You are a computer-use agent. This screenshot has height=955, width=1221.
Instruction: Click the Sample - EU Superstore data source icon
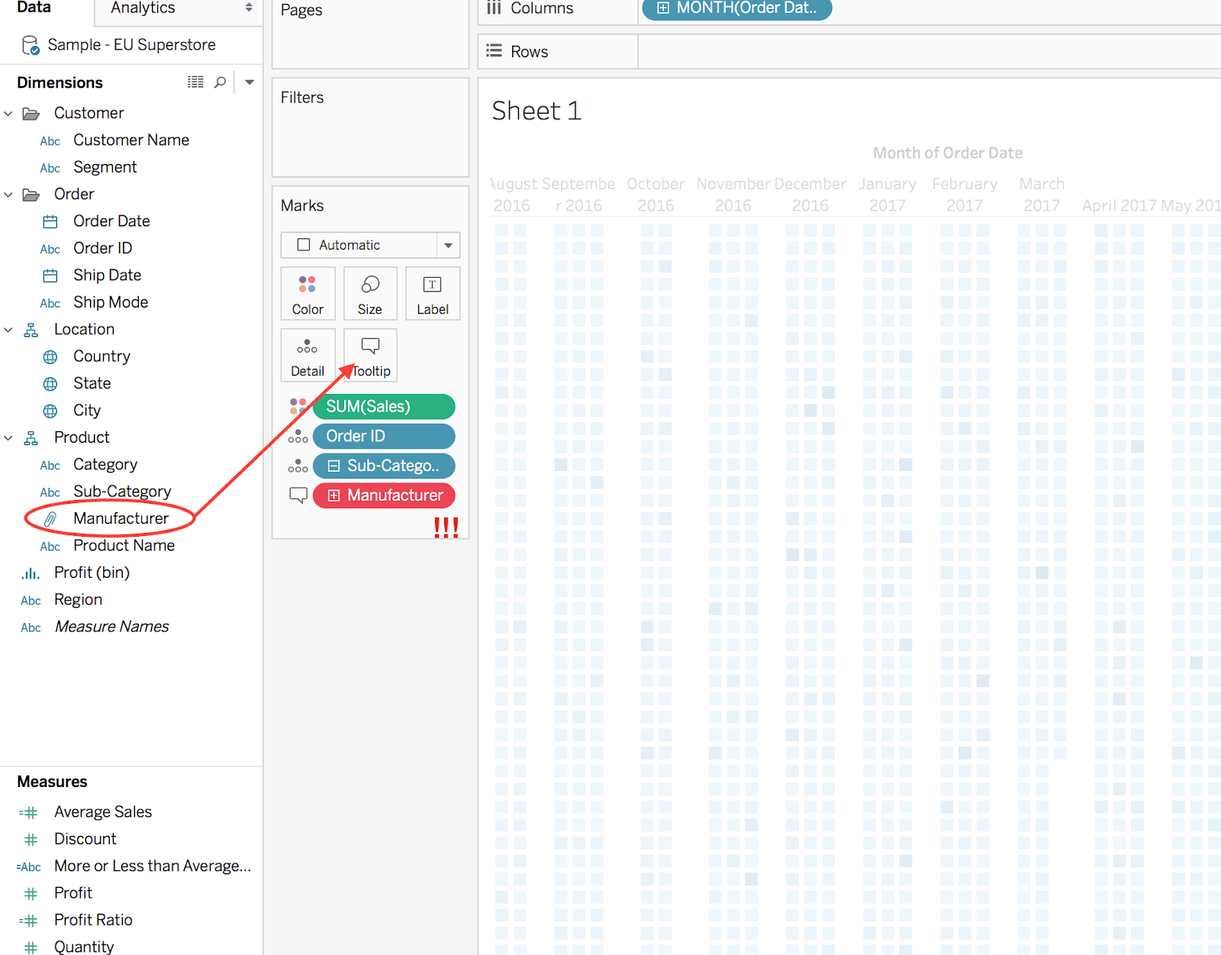[x=31, y=45]
